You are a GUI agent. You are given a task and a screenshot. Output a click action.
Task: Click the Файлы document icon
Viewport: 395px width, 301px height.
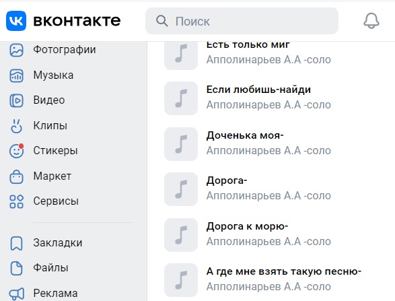coord(16,268)
